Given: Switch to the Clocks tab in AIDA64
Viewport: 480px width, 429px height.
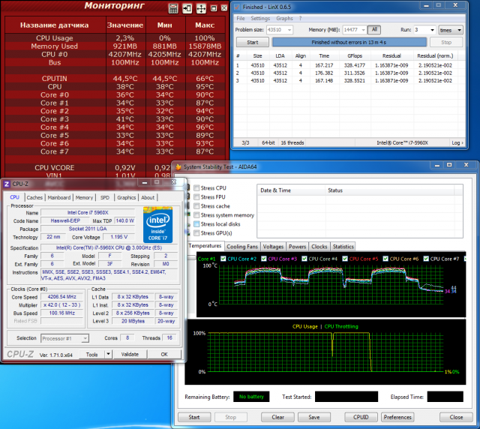Looking at the screenshot, I should [x=319, y=247].
